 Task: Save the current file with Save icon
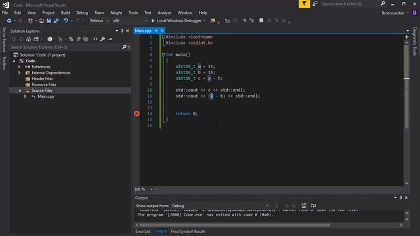coord(49,20)
